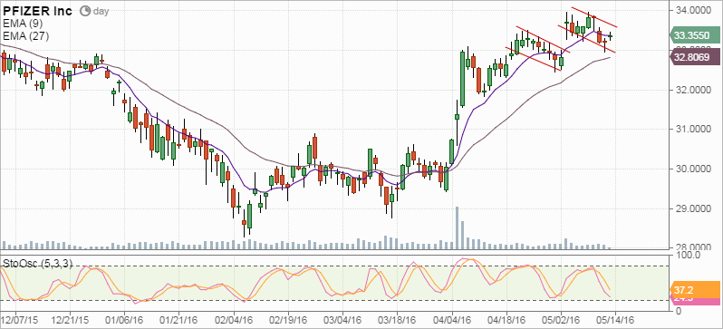This screenshot has height=329, width=723.
Task: Click the orange 37.2 stochastic value tag
Action: pos(694,290)
